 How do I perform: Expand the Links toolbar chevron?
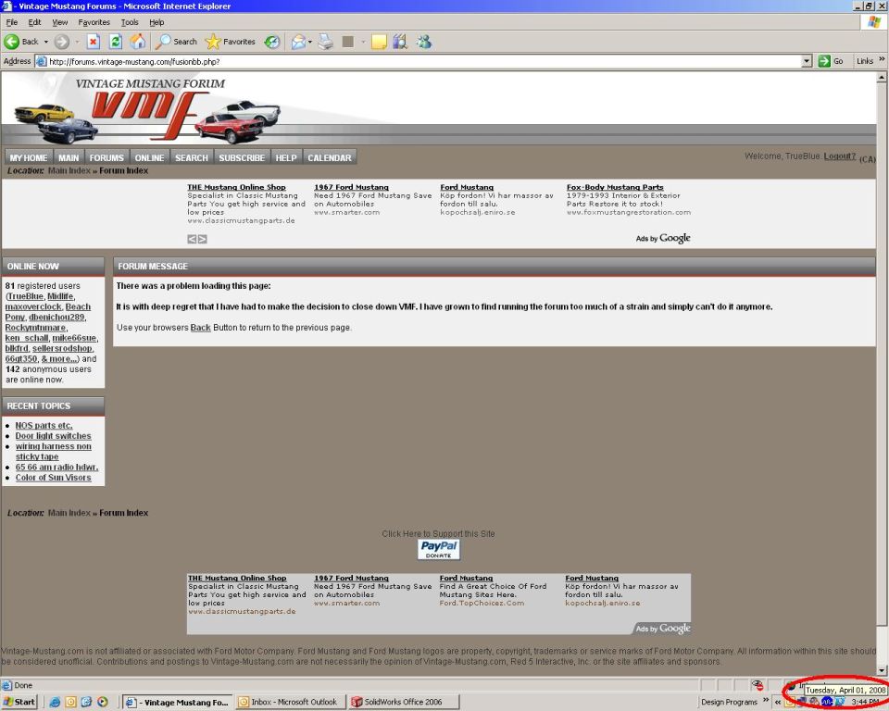pos(883,59)
